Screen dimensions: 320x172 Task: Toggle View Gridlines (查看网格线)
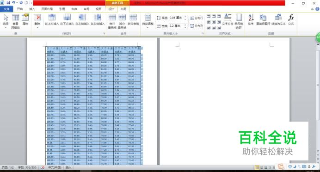point(16,21)
